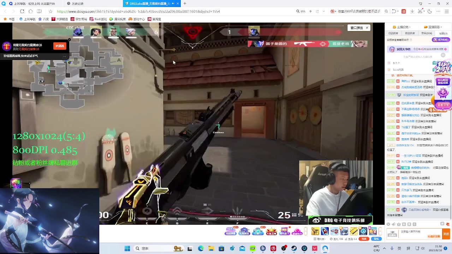Open the three-dot more tools menu
The width and height of the screenshot is (452, 254).
pyautogui.click(x=438, y=11)
